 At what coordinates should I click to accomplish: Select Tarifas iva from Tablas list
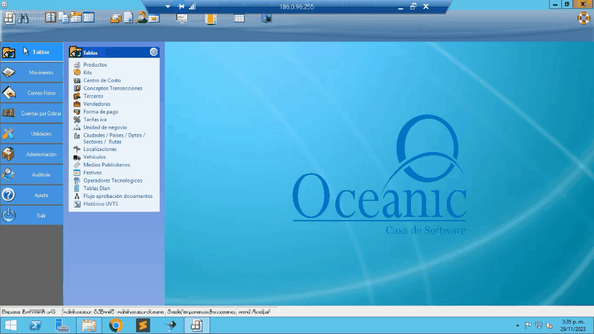94,119
